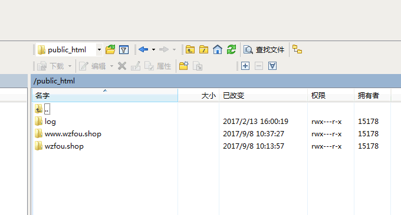This screenshot has height=215, width=401.
Task: Click the unselect files minus icon
Action: pos(259,66)
